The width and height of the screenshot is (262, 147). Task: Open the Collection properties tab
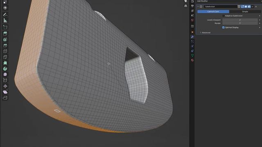[192, 26]
